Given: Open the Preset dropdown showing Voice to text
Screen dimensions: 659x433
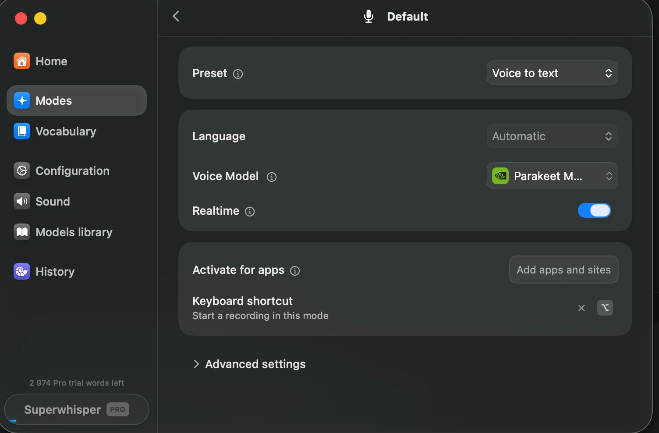Looking at the screenshot, I should [553, 73].
